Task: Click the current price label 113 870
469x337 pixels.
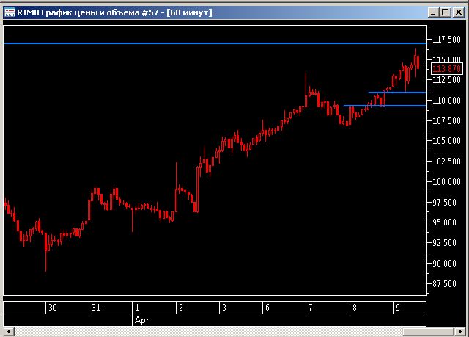Action: 446,69
